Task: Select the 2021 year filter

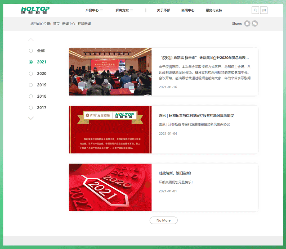Action: pos(38,62)
